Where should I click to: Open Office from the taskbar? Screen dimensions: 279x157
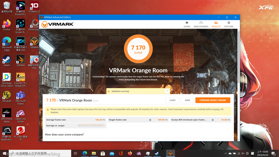(121, 153)
